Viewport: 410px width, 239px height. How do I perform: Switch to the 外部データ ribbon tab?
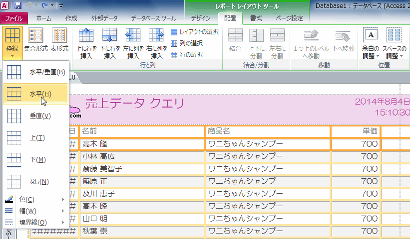pos(104,18)
